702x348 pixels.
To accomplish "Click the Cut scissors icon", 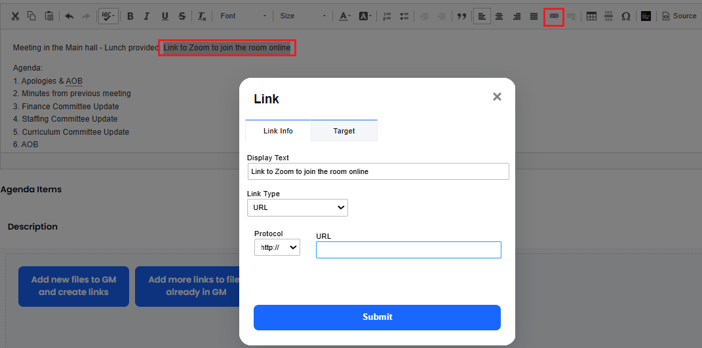I will 15,16.
